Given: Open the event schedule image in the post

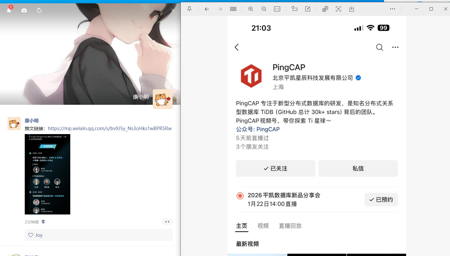Looking at the screenshot, I should click(48, 174).
